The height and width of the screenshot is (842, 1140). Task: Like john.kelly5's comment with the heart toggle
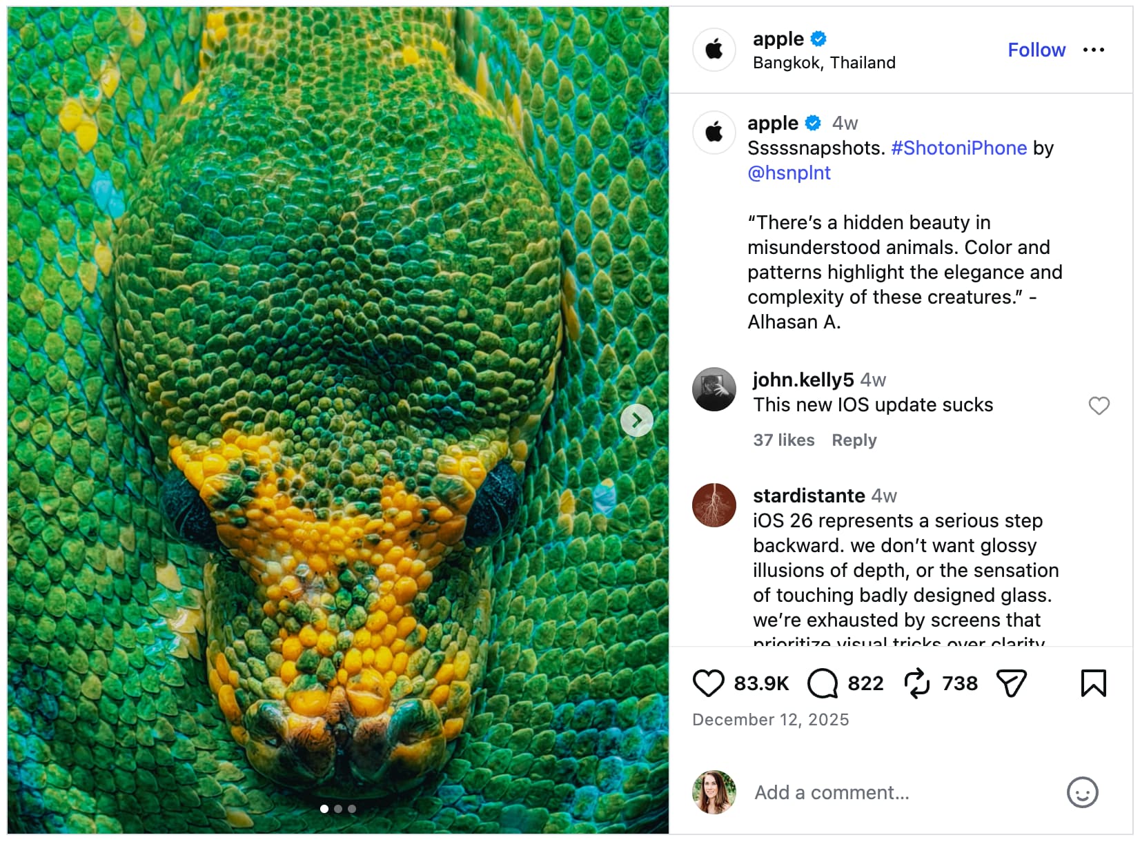point(1099,406)
